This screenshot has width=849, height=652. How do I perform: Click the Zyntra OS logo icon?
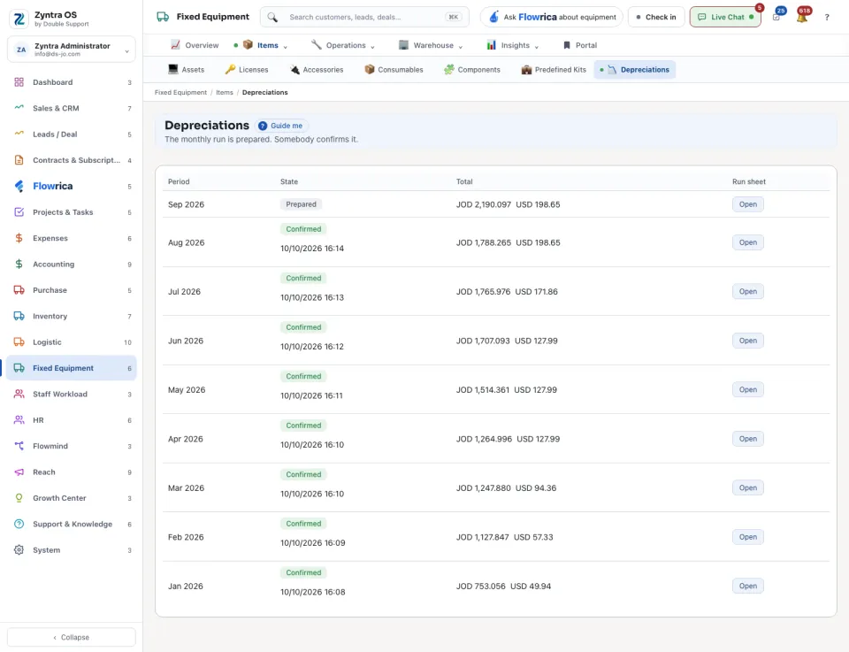19,19
